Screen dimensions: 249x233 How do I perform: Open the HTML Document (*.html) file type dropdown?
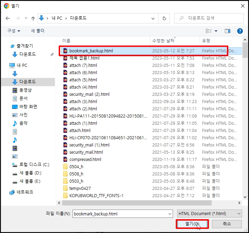(210, 214)
